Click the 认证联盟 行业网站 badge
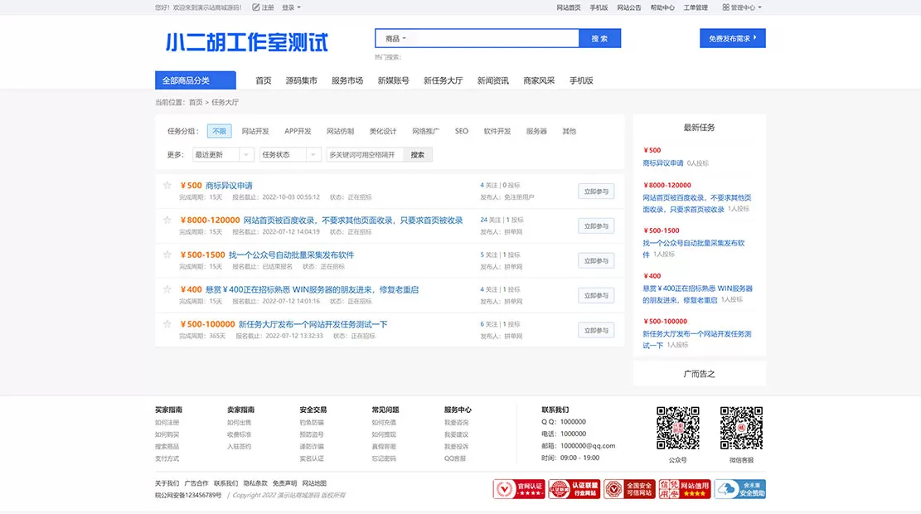The image size is (921, 514). pyautogui.click(x=574, y=489)
